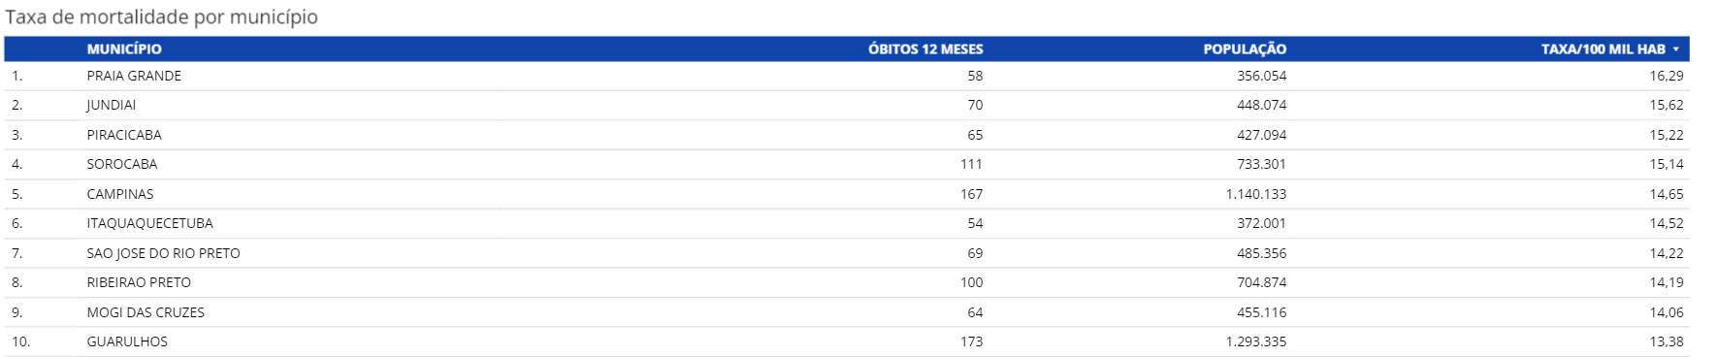
Task: Select MOGI DAS CRUZES entry
Action: [x=146, y=312]
